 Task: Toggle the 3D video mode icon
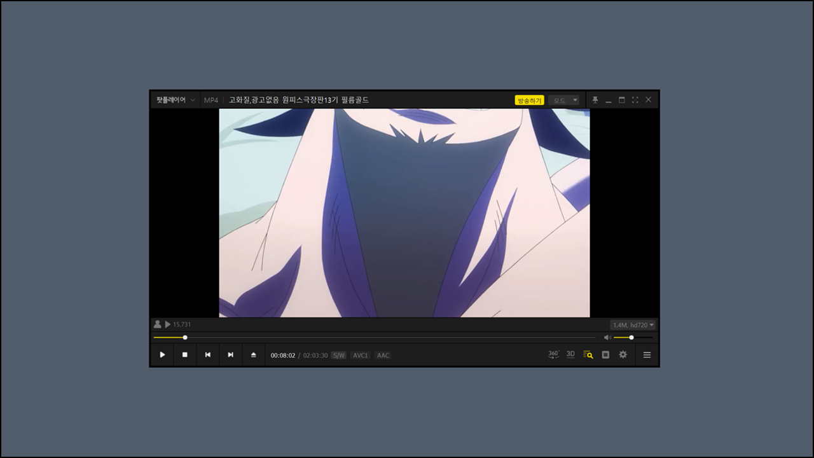570,354
